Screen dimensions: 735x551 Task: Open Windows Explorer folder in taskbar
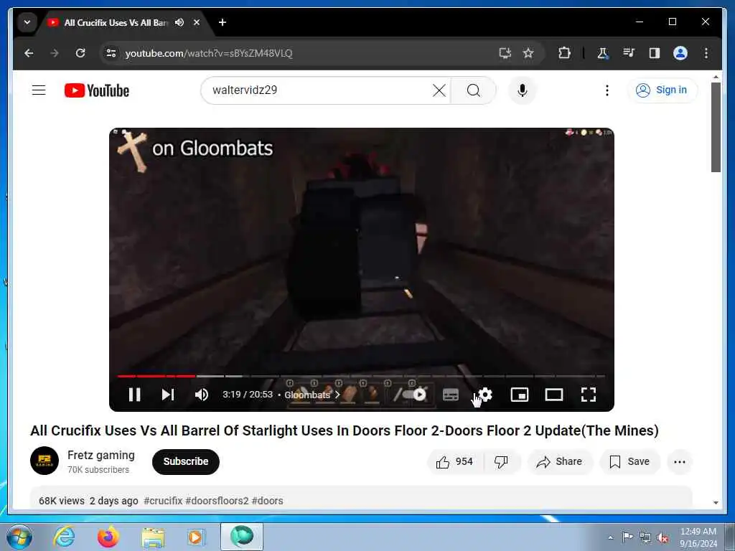click(x=153, y=537)
